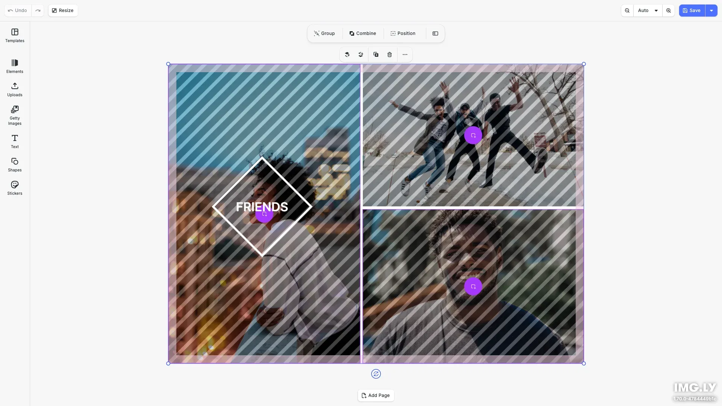Open the Stickers panel
The image size is (722, 406).
tap(15, 188)
